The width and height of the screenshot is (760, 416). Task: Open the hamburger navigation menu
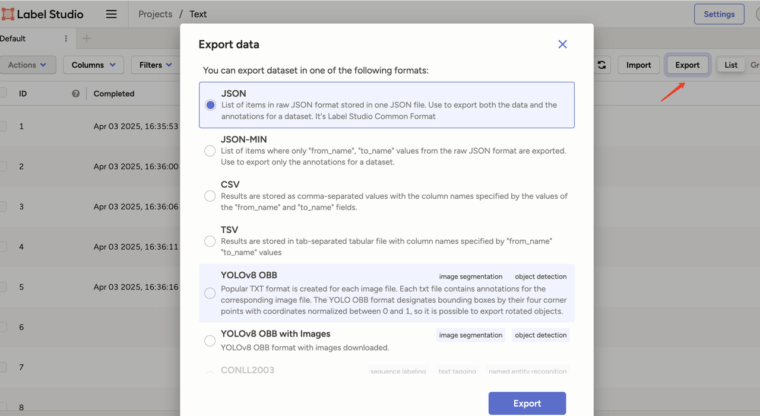click(x=111, y=14)
